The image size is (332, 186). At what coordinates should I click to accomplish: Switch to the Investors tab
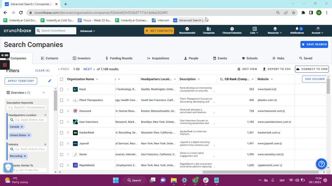point(82,58)
